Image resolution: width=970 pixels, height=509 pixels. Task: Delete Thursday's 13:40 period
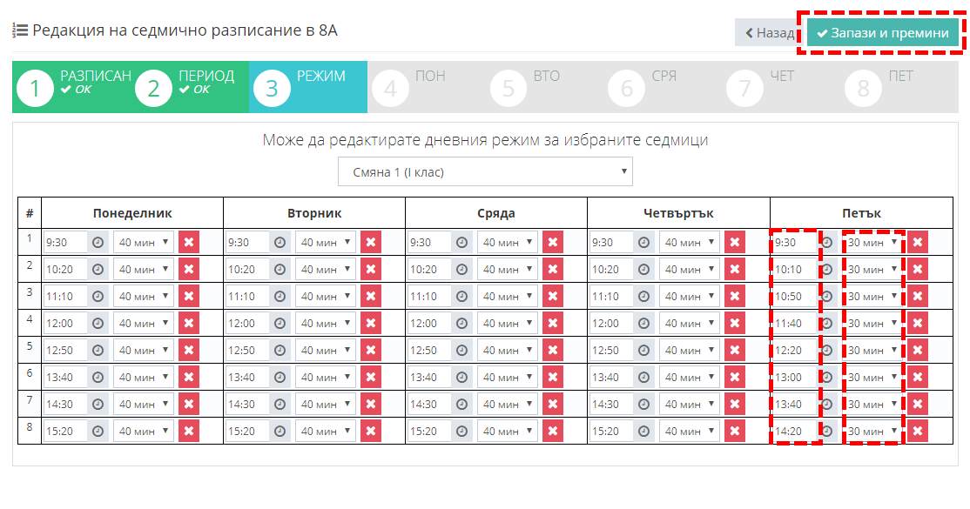735,378
